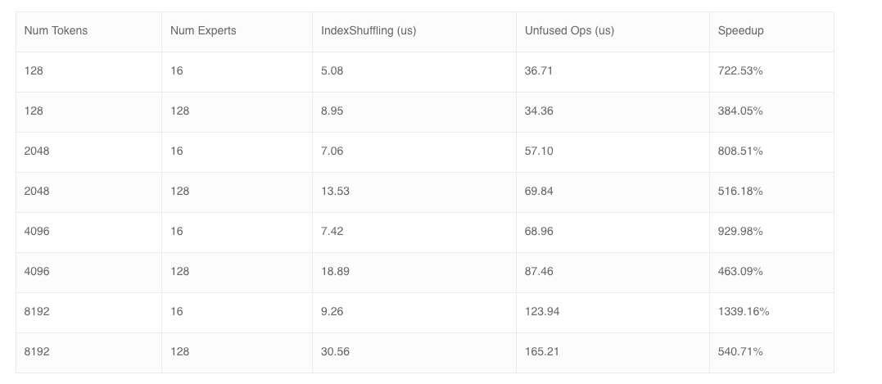
Task: Select the 123.94 Unfused Ops cell
Action: (x=613, y=313)
